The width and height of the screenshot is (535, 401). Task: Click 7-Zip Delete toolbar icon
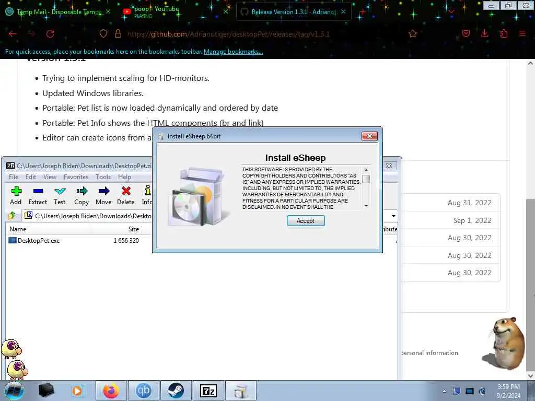[x=125, y=195]
